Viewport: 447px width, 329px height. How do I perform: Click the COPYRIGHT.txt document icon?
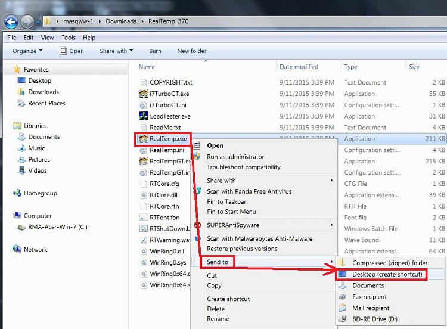tap(144, 82)
